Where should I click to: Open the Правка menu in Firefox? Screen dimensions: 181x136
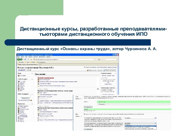(x=22, y=57)
